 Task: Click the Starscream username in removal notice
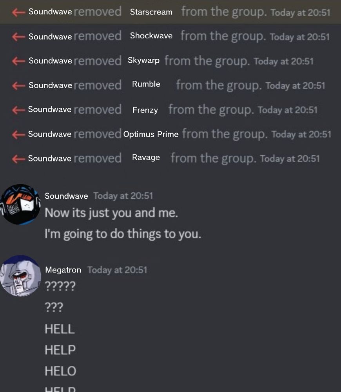151,12
